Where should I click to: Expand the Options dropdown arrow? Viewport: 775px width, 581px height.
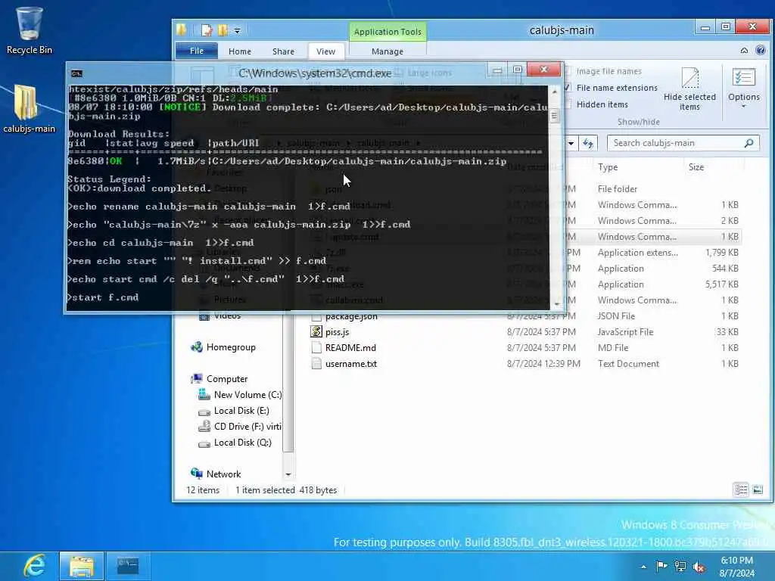point(743,106)
